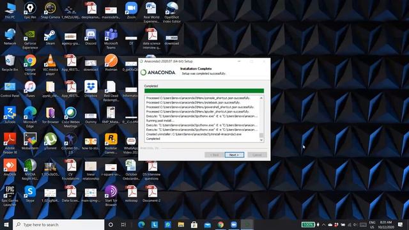Open Epic Games Launcher shortcut
Image resolution: width=409 pixels, height=230 pixels.
click(x=10, y=196)
